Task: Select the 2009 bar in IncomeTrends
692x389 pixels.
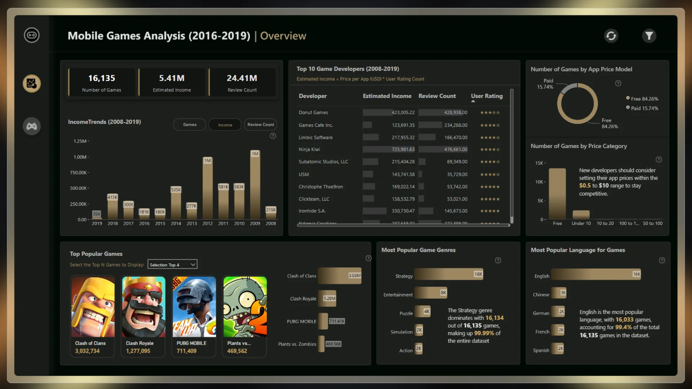Action: click(255, 185)
